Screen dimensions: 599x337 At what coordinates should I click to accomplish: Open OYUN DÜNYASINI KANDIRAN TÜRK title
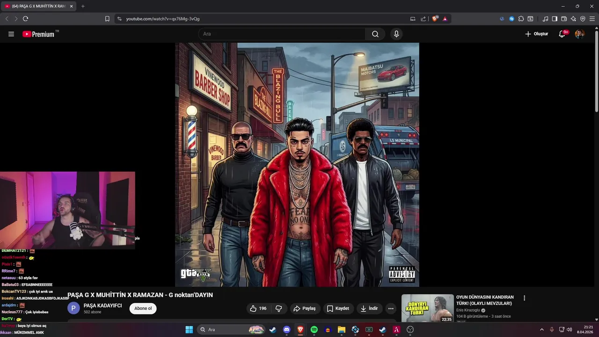(x=485, y=300)
